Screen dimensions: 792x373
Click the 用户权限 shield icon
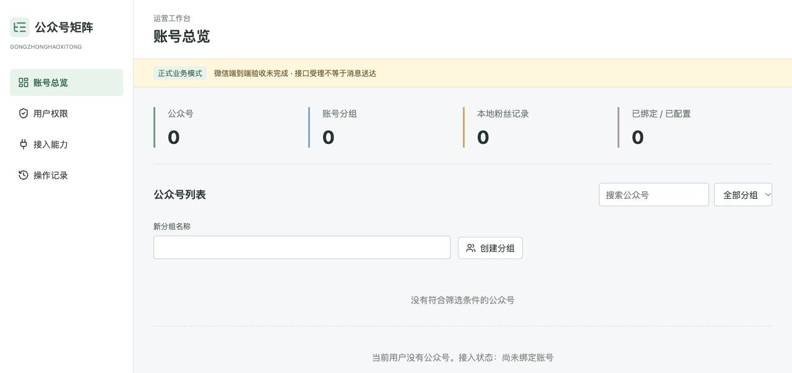pos(24,113)
